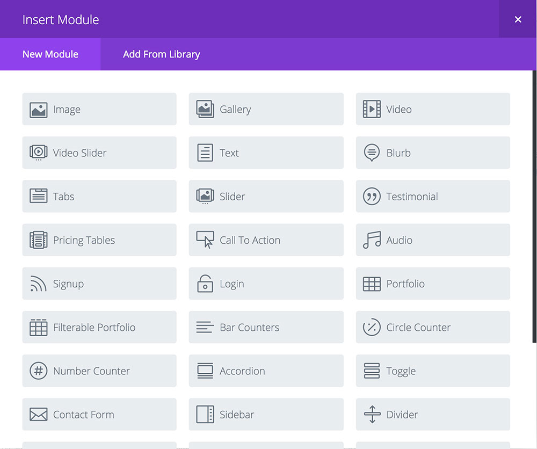Screen dimensions: 537x449
Task: Open the Add From Library tab
Action: pos(161,54)
